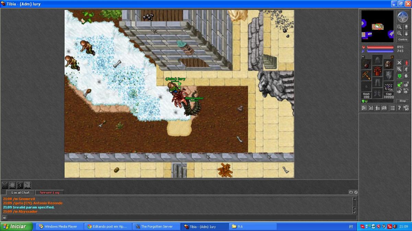The image size is (412, 231).
Task: Toggle stand while fighting mode
Action: [406, 63]
